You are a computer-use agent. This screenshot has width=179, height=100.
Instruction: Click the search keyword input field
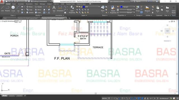point(120,1)
